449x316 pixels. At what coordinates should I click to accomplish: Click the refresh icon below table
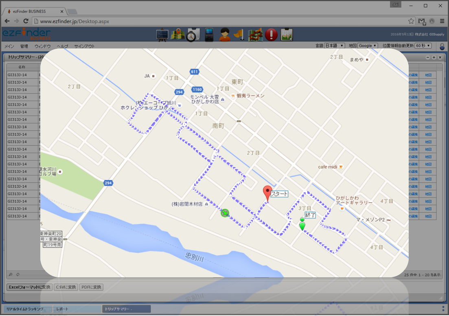(18, 274)
